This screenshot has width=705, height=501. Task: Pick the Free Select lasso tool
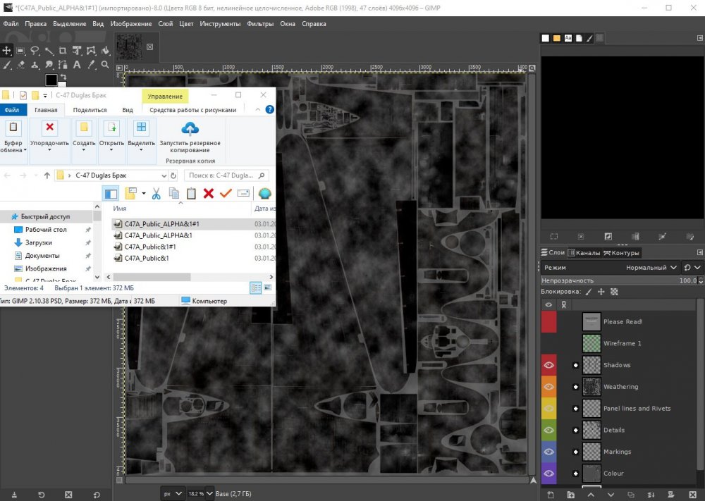(34, 51)
